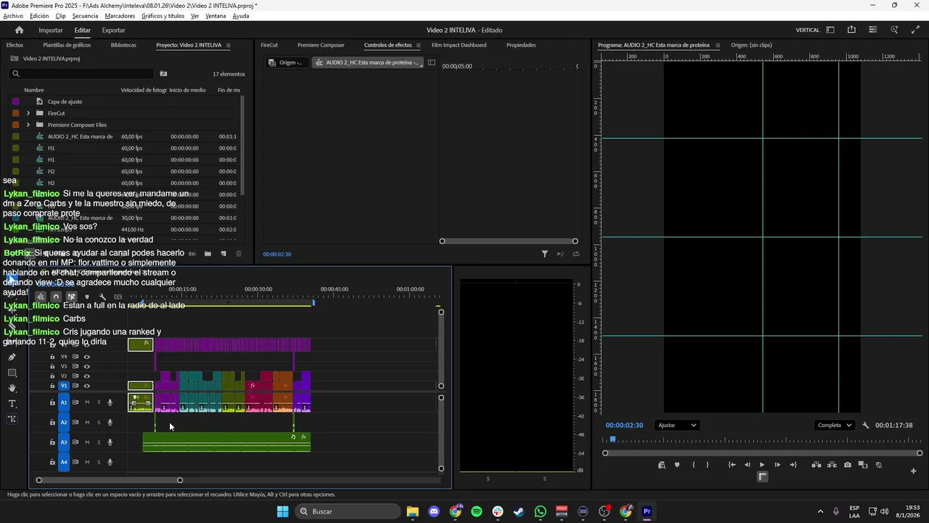This screenshot has height=523, width=929.
Task: Open the Completa playback resolution dropdown
Action: click(834, 425)
